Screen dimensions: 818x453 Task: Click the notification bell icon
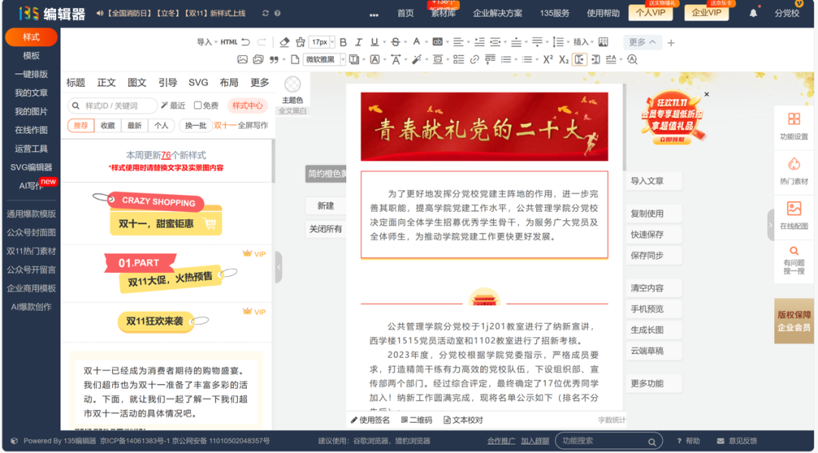[x=753, y=13]
